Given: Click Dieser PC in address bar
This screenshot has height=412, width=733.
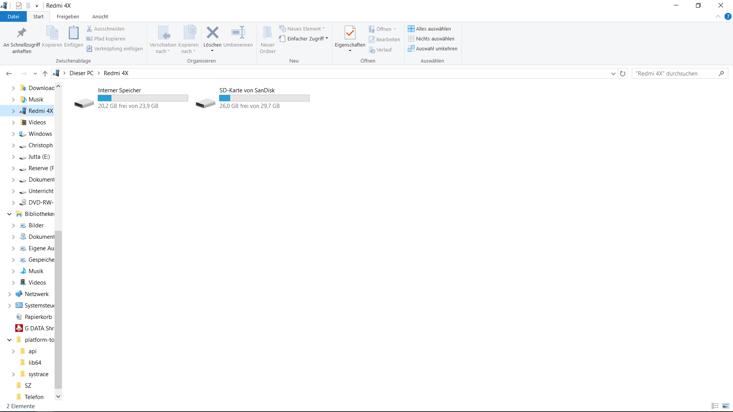Looking at the screenshot, I should pyautogui.click(x=81, y=73).
